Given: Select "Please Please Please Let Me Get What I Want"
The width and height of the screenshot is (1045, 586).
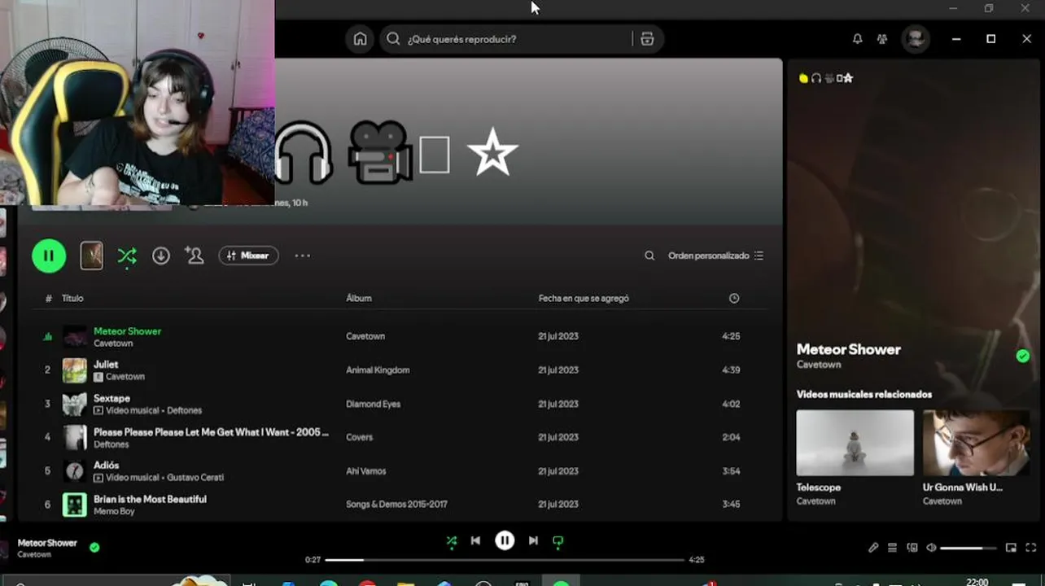Looking at the screenshot, I should (x=211, y=432).
